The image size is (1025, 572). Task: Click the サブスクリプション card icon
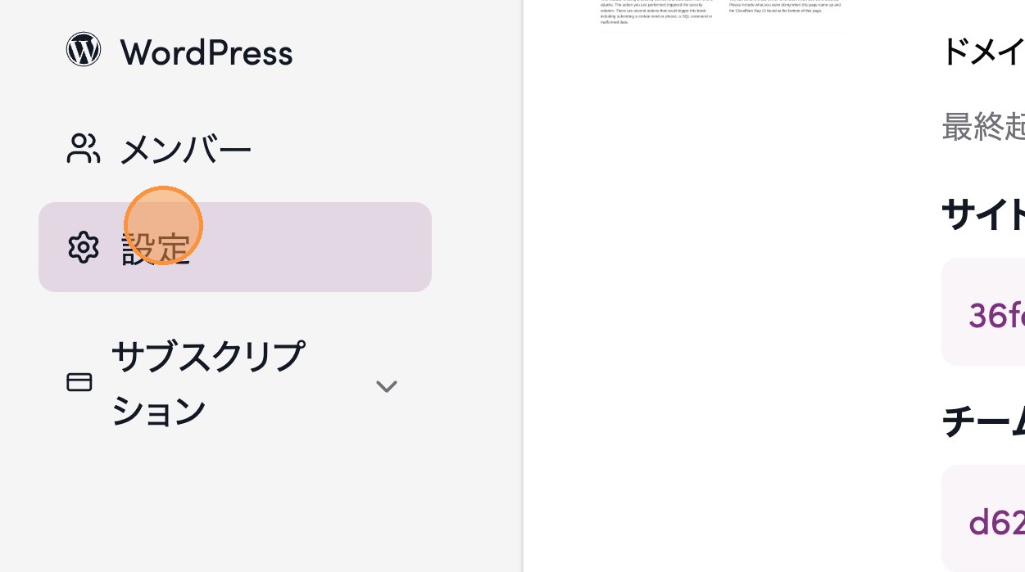pos(79,382)
